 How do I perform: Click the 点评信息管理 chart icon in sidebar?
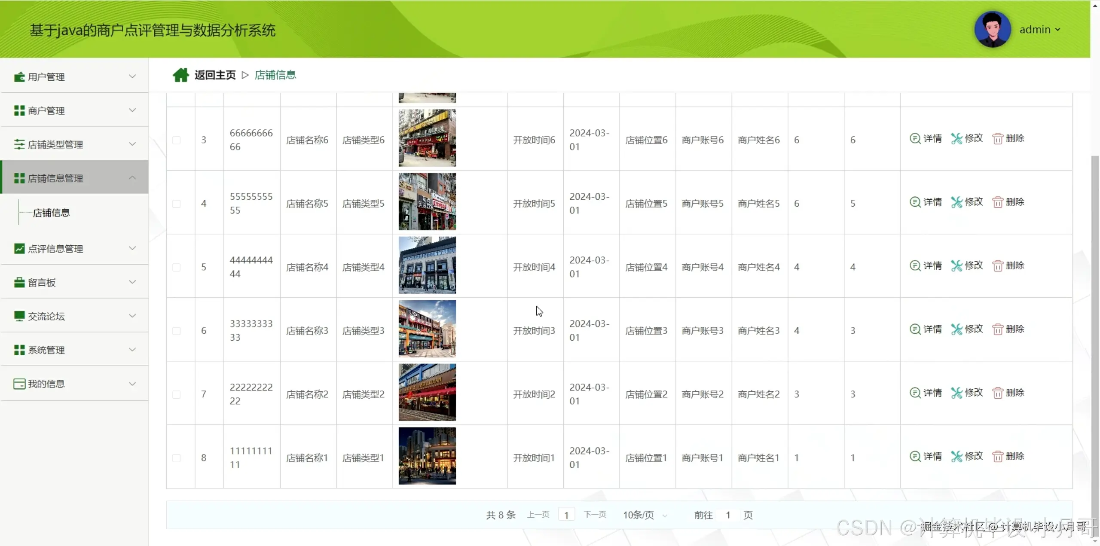tap(19, 248)
